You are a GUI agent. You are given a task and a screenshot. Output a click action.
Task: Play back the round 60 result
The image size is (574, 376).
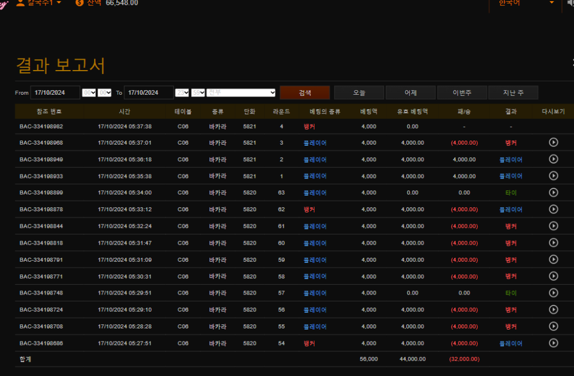[553, 243]
